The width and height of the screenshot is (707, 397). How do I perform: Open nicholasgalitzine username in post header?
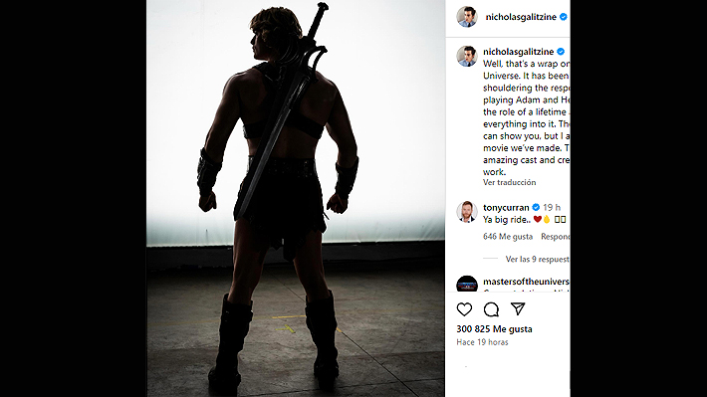coord(521,17)
